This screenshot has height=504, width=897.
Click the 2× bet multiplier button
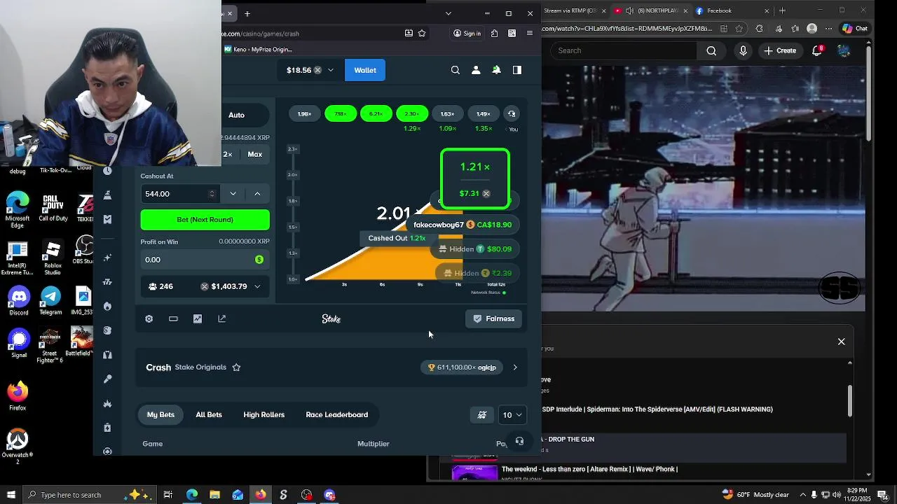pyautogui.click(x=228, y=154)
